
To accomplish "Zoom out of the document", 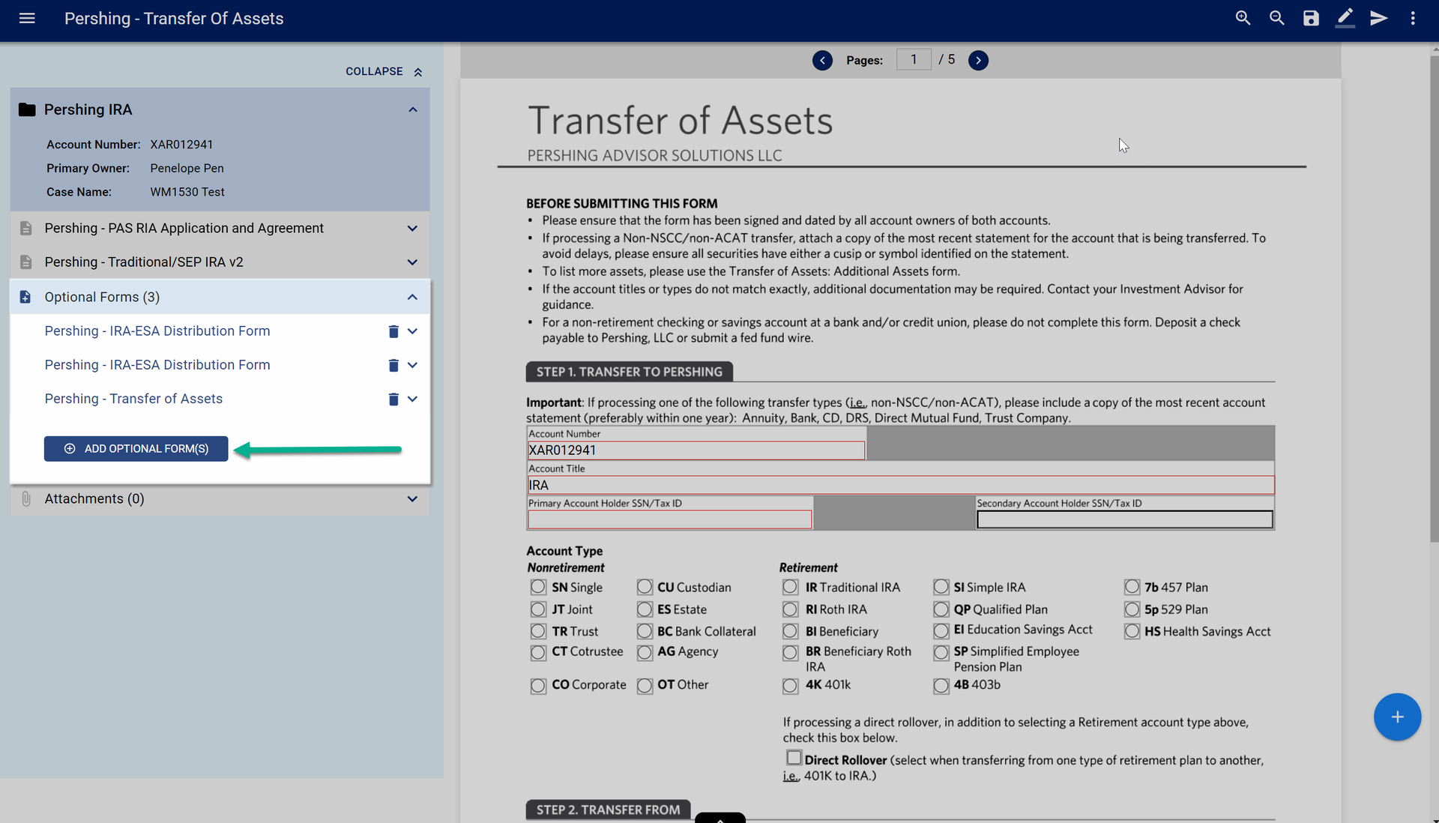I will pos(1277,18).
